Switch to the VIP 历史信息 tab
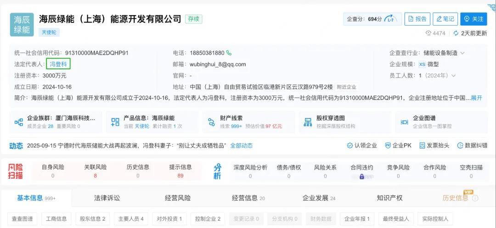 pos(455,198)
